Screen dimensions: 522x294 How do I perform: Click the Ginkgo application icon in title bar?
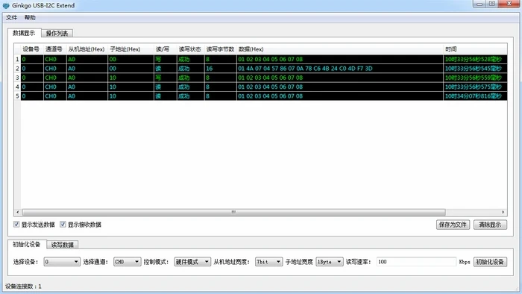6,6
